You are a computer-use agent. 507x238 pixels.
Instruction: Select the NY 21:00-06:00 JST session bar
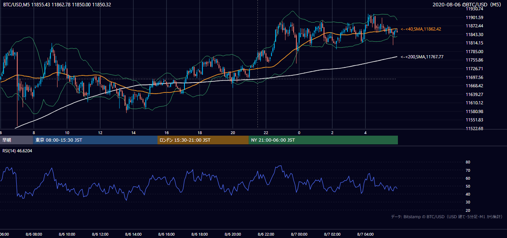coord(323,140)
